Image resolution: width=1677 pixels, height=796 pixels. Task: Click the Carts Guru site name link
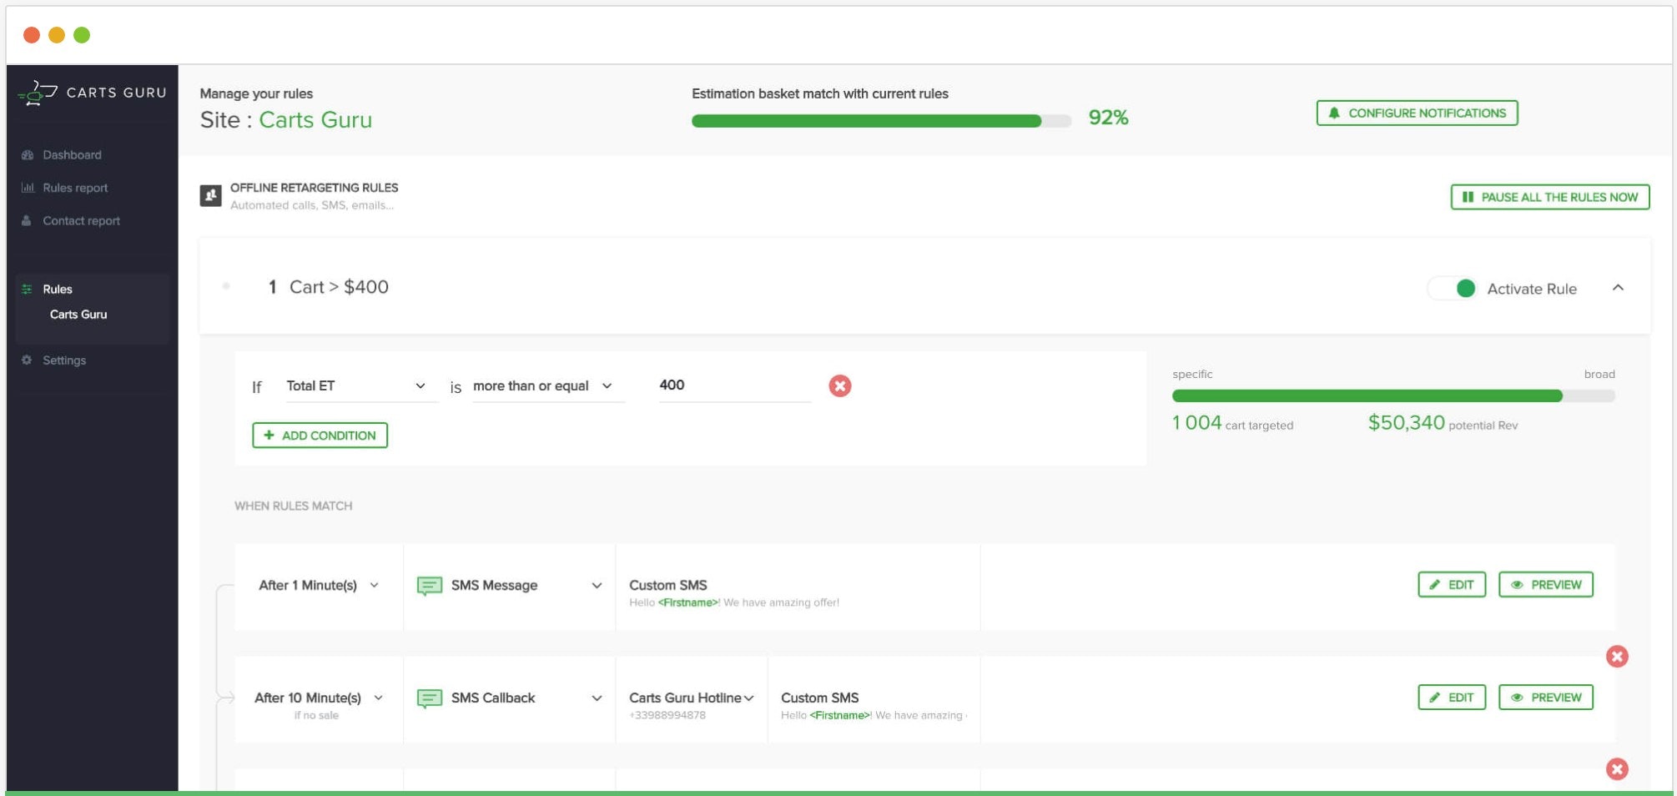[x=315, y=120]
